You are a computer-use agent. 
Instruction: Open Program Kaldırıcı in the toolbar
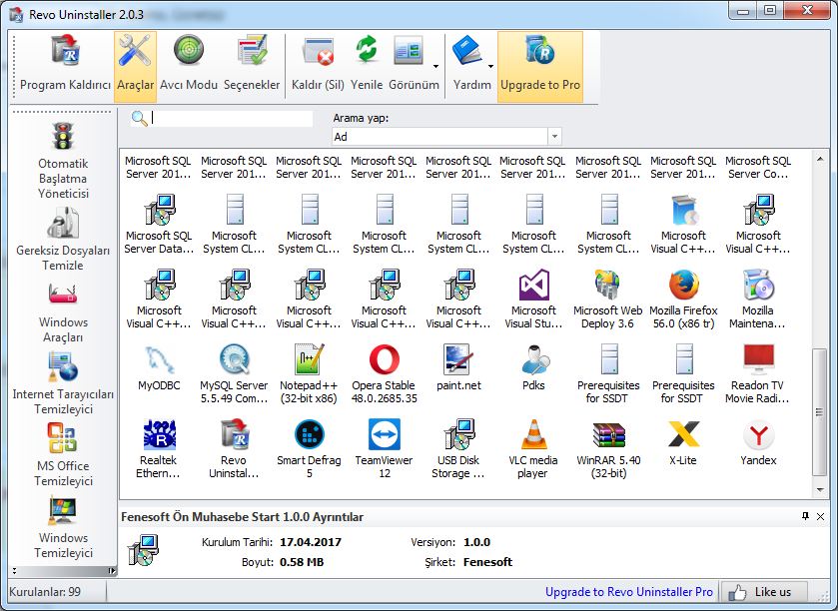click(65, 65)
